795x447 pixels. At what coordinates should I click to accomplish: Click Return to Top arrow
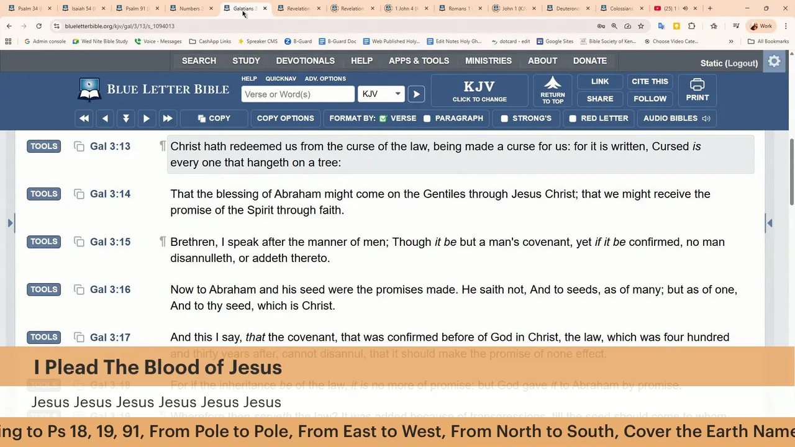coord(552,90)
